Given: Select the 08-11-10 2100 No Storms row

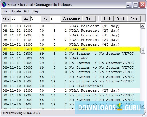Looking at the screenshot, I should tap(71, 72).
